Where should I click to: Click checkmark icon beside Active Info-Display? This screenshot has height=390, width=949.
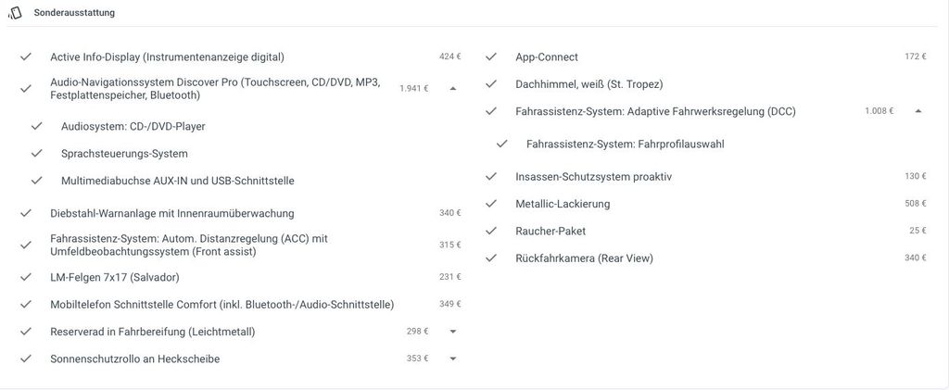point(25,57)
